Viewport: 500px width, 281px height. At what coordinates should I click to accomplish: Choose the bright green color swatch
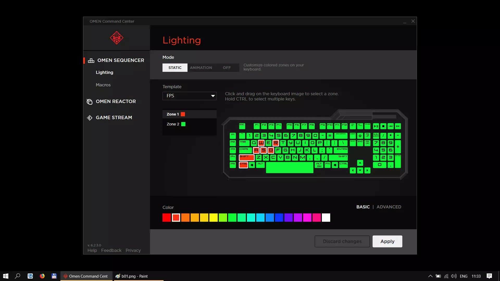[232, 218]
